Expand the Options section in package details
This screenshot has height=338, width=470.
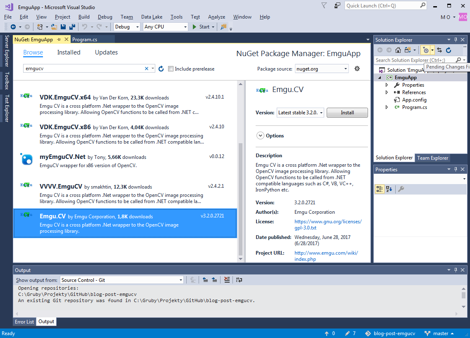[x=261, y=135]
